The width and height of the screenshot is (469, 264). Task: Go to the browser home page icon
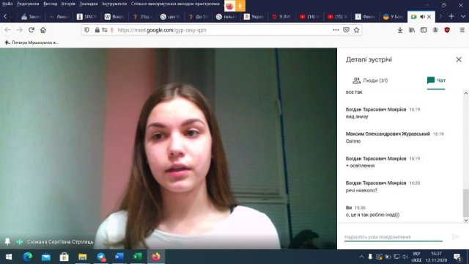(x=43, y=30)
